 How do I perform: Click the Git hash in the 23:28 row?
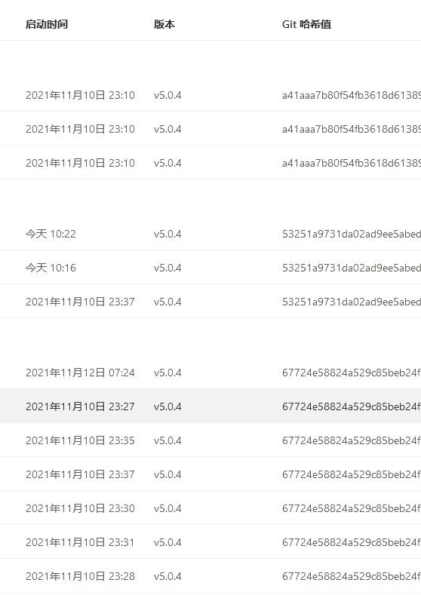(x=352, y=576)
